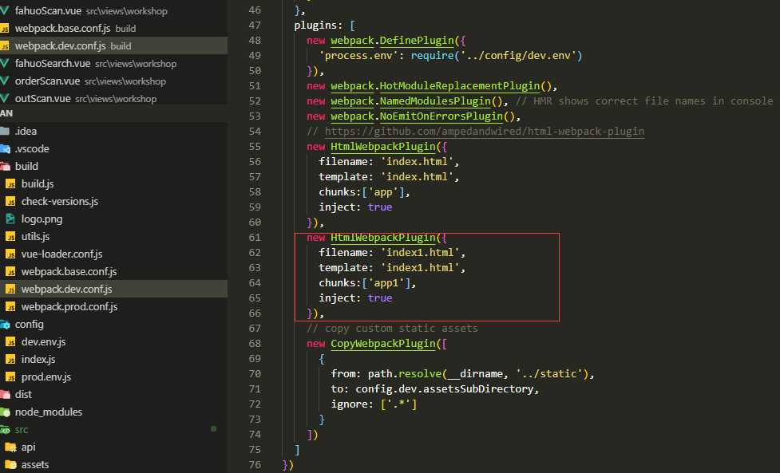
Task: Click on NoEmitOnErrorsPlugin in the code
Action: click(441, 116)
